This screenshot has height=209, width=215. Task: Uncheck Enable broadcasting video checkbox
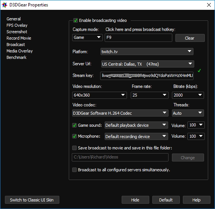(76, 20)
